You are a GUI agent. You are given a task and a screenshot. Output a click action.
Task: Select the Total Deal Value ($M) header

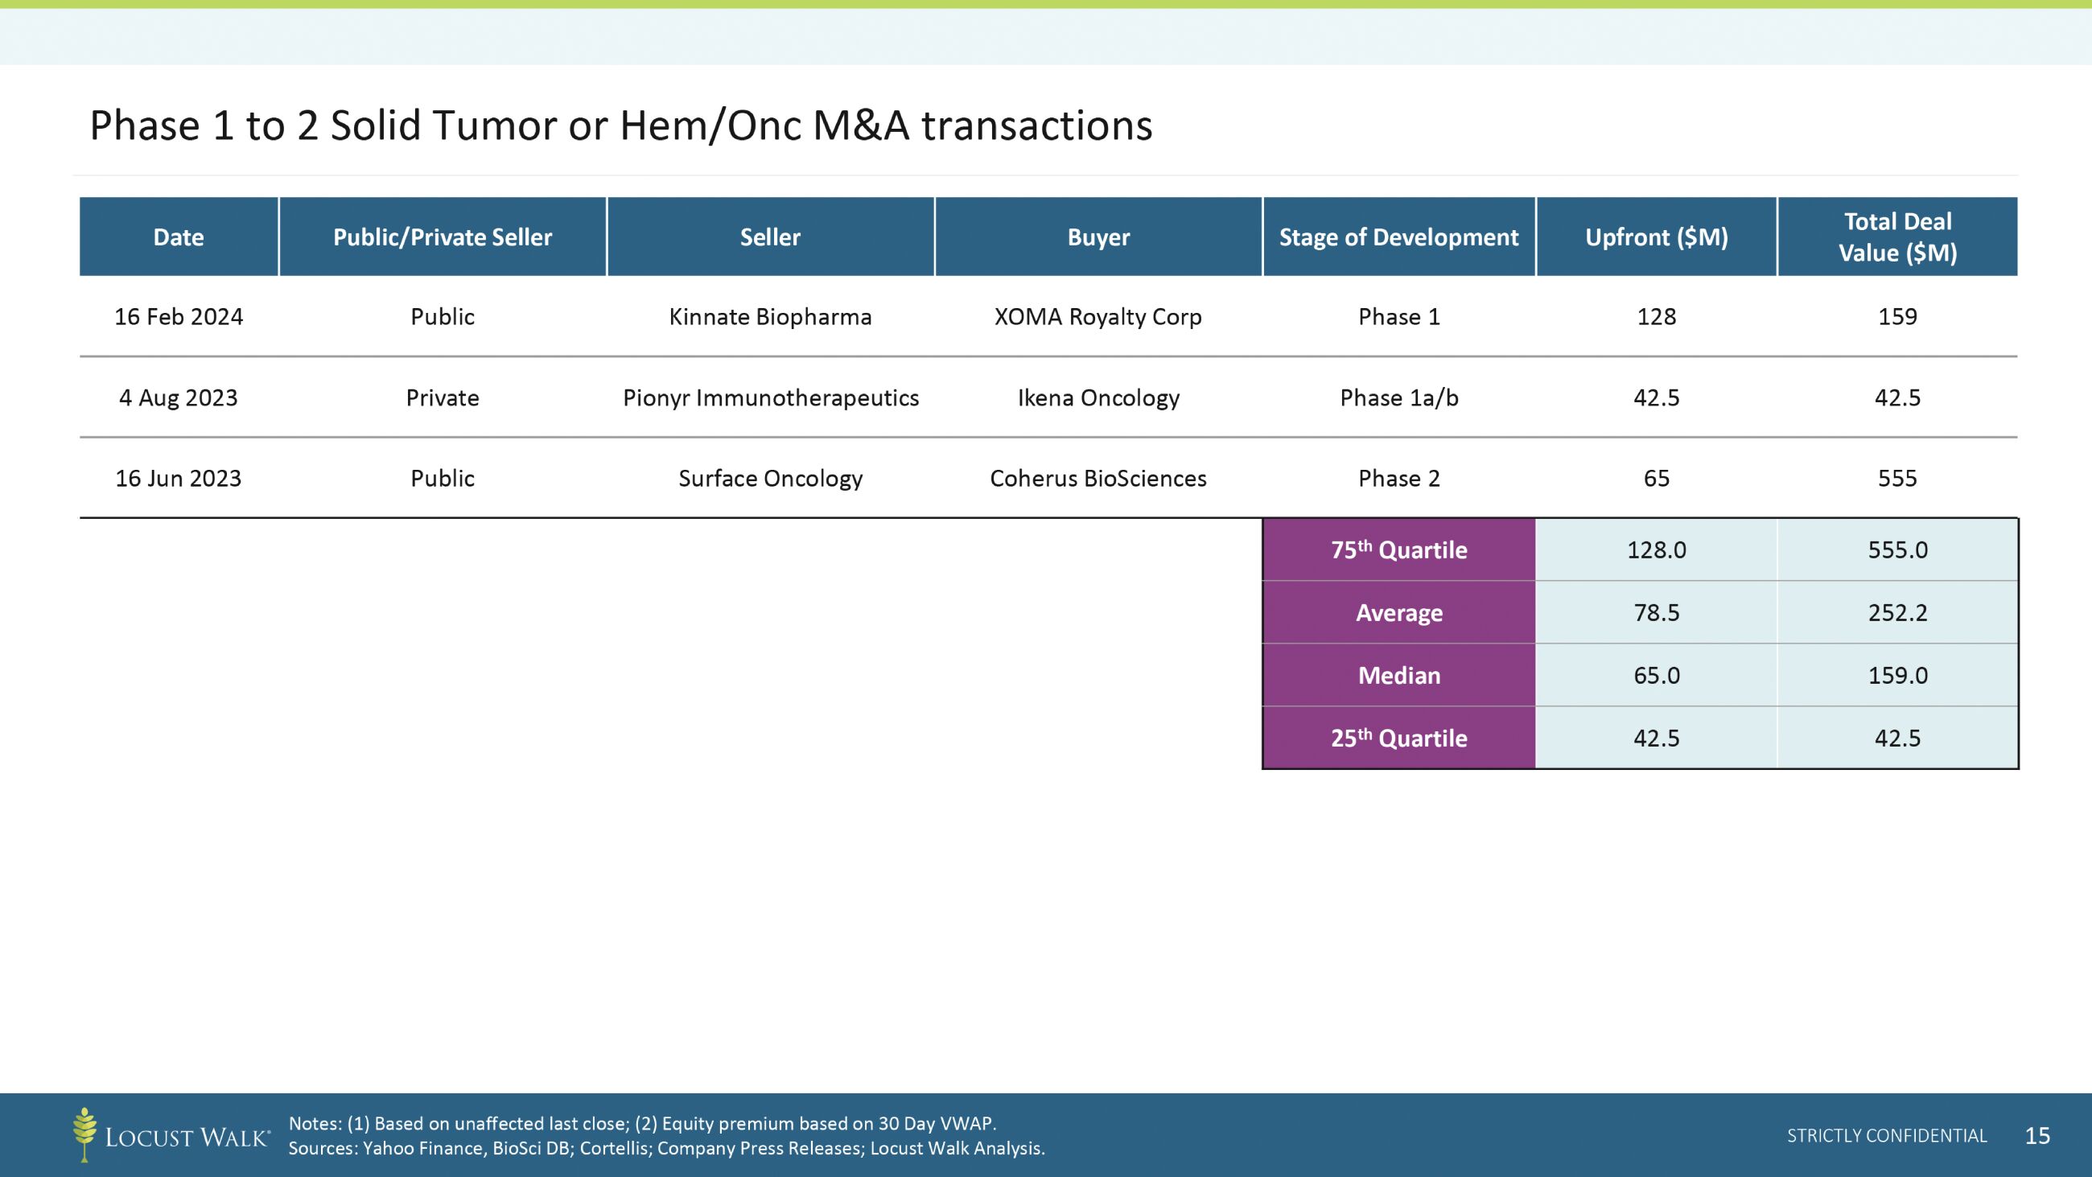tap(1897, 237)
